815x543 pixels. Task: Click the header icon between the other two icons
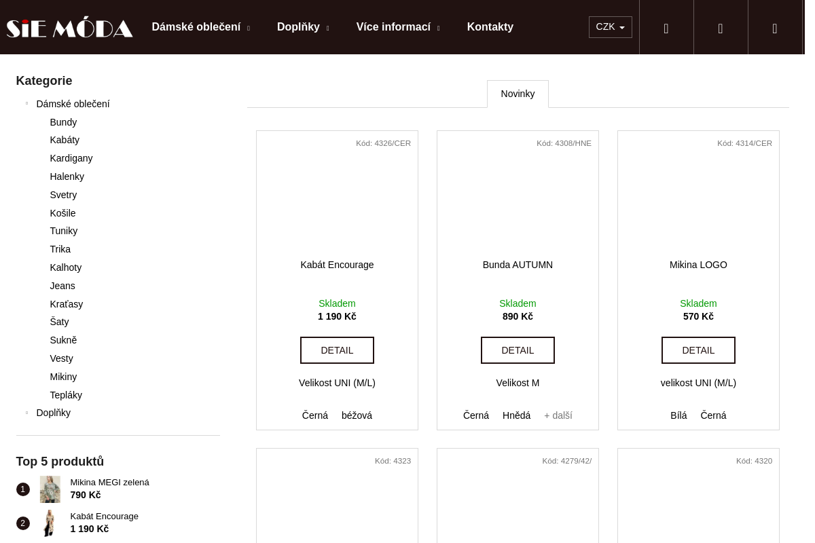(720, 28)
